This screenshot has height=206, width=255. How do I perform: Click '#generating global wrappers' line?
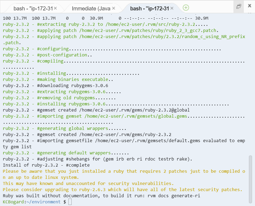pyautogui.click(x=64, y=129)
